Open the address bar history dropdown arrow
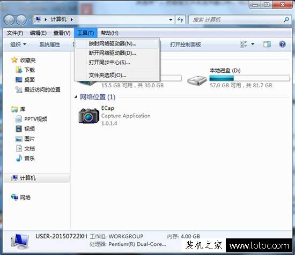This screenshot has height=255, width=295. pyautogui.click(x=171, y=19)
